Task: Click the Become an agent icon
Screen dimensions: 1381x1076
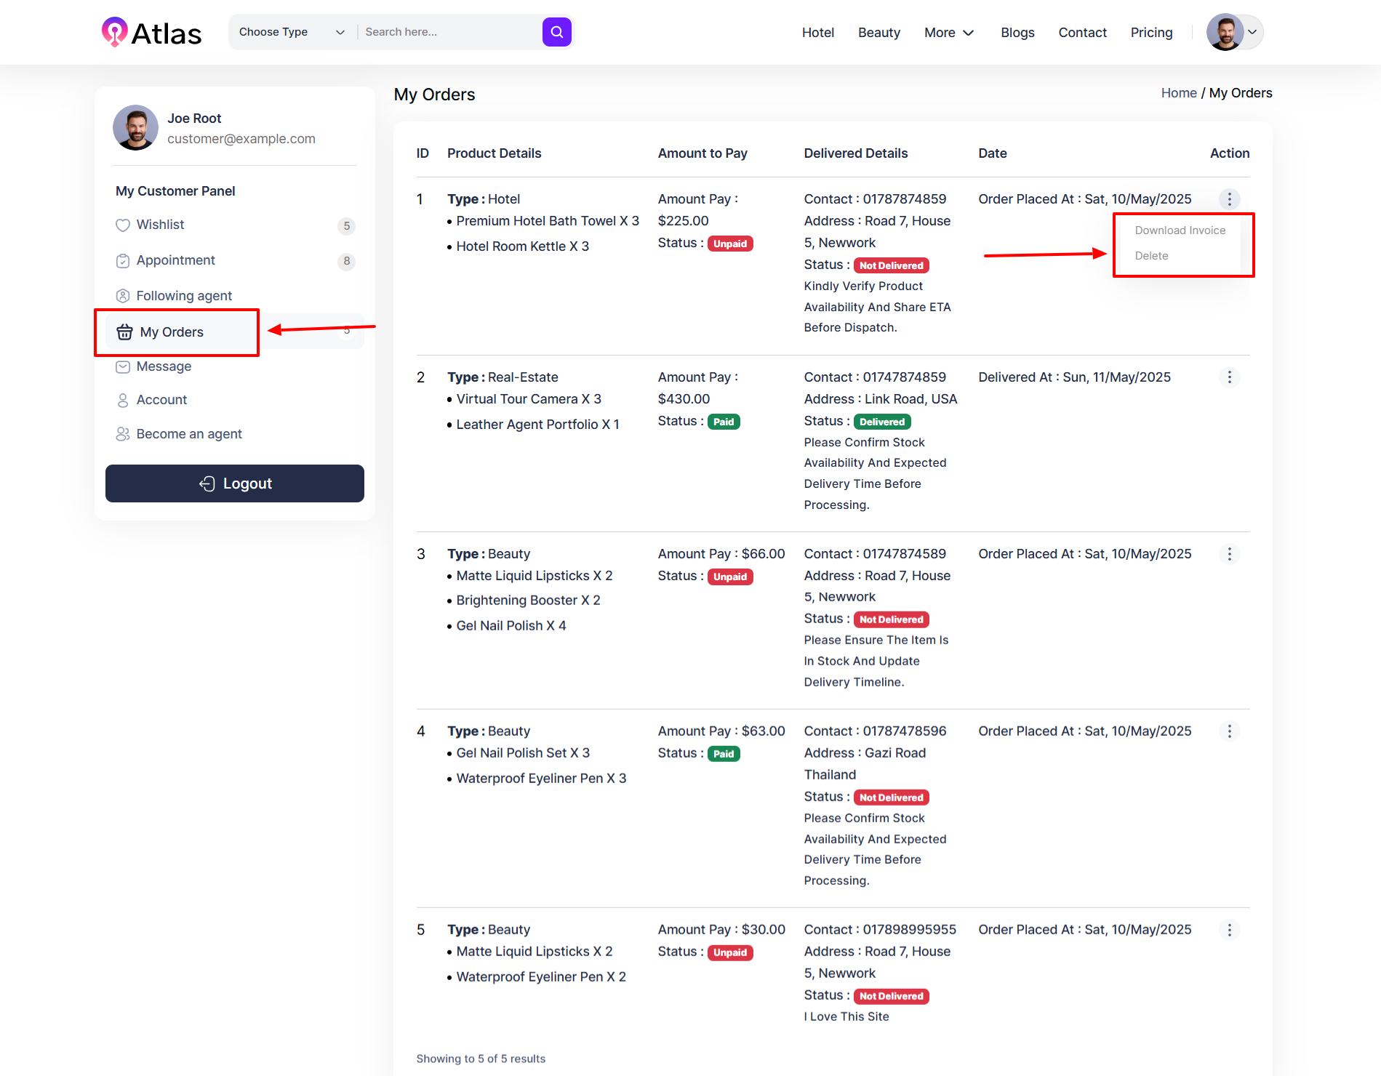Action: point(123,434)
